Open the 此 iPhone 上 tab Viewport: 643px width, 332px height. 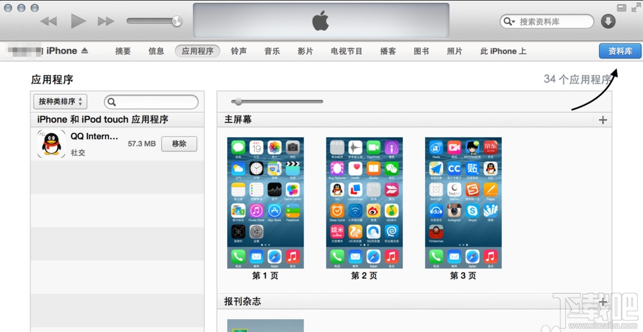click(x=503, y=51)
